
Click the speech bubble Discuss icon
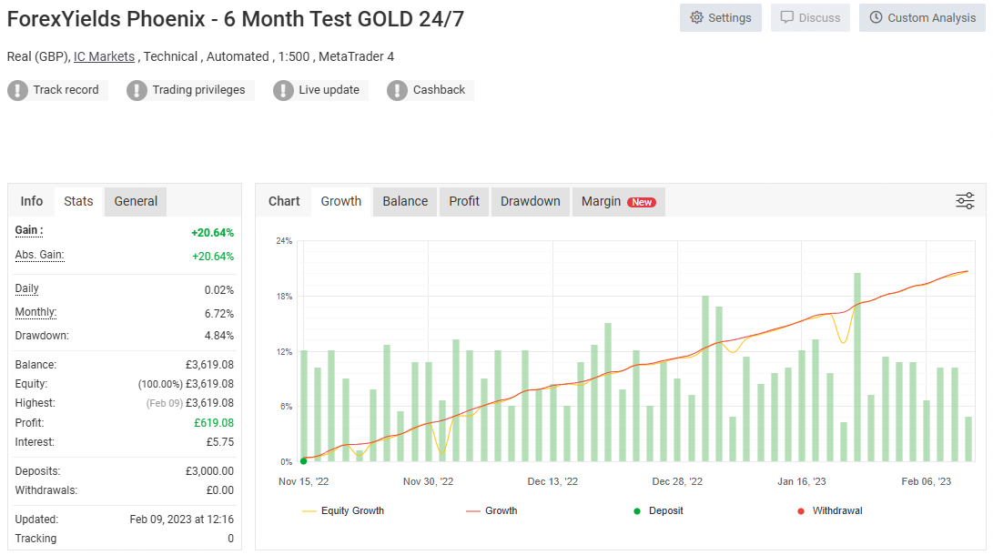pyautogui.click(x=787, y=18)
